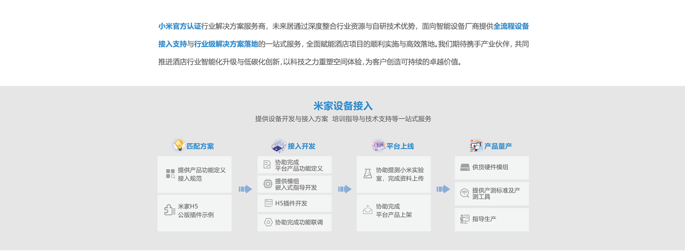Click the 小米官方认证 highlighted text
685x251 pixels.
tap(179, 26)
